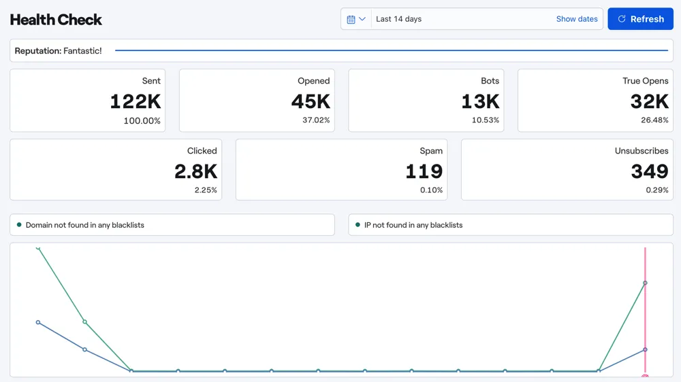Click green status dot beside Domain blacklist
This screenshot has height=382, width=681.
coord(19,225)
